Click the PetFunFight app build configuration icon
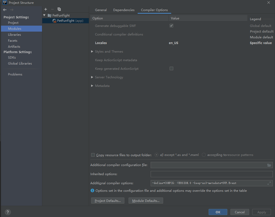The image size is (275, 217). point(54,21)
